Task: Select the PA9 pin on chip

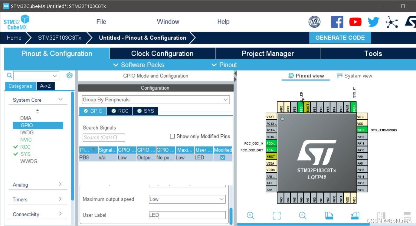Action: click(x=362, y=157)
